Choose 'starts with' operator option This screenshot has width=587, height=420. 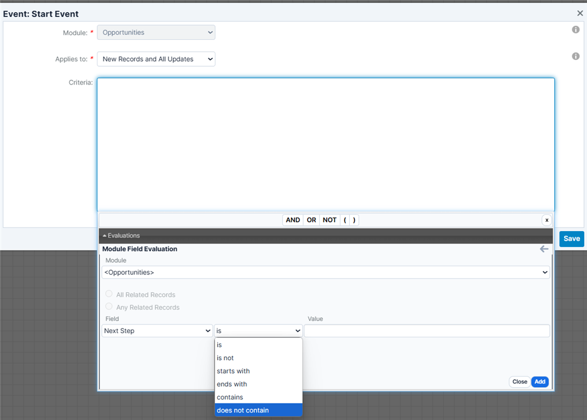(x=258, y=371)
